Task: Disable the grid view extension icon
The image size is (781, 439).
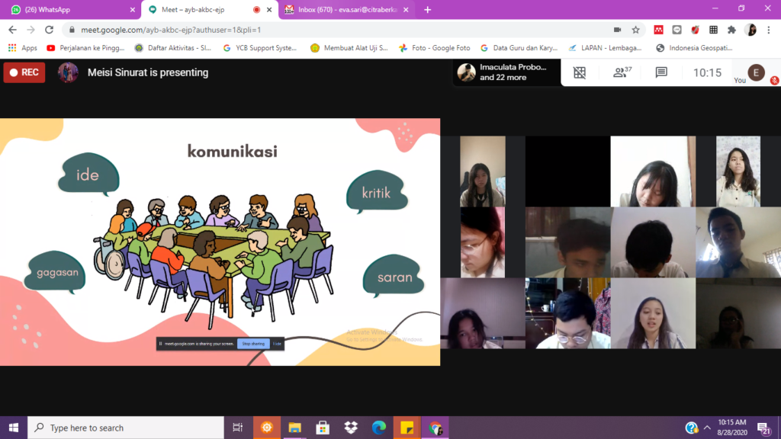Action: 580,73
